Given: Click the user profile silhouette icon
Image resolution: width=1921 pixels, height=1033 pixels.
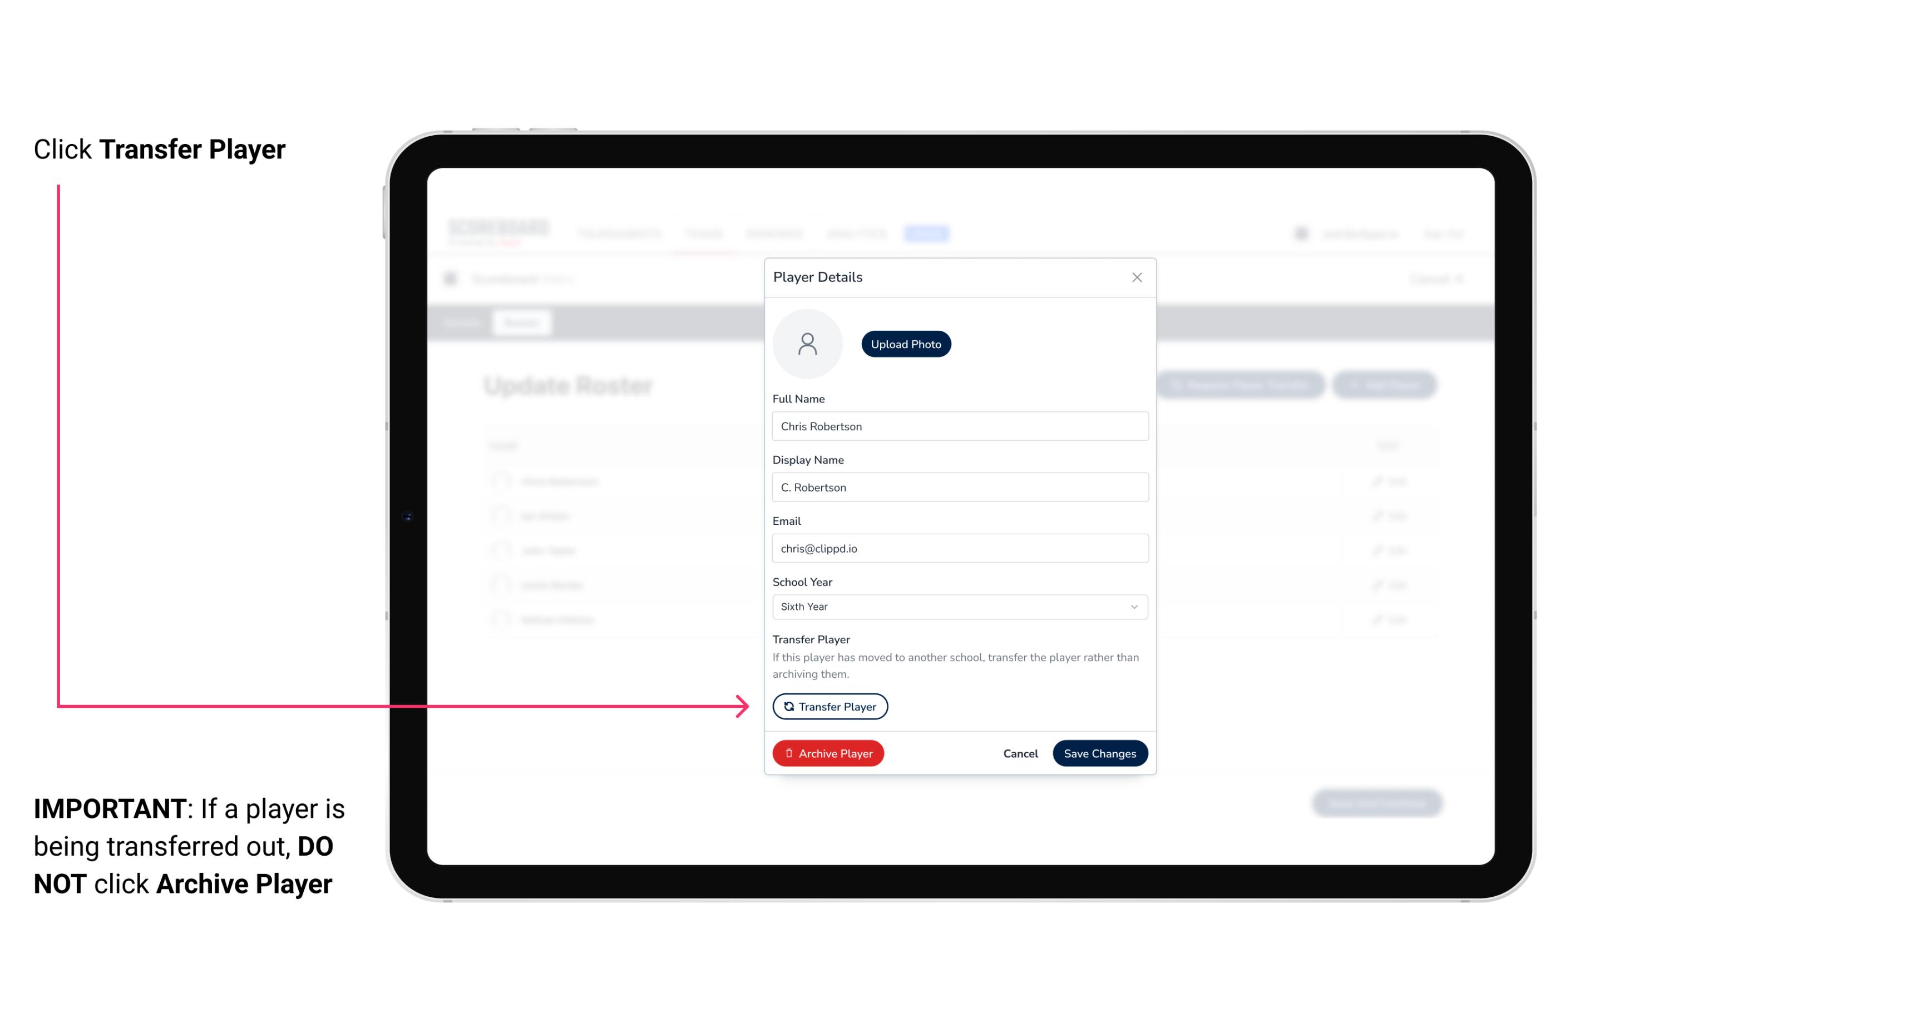Looking at the screenshot, I should point(808,344).
